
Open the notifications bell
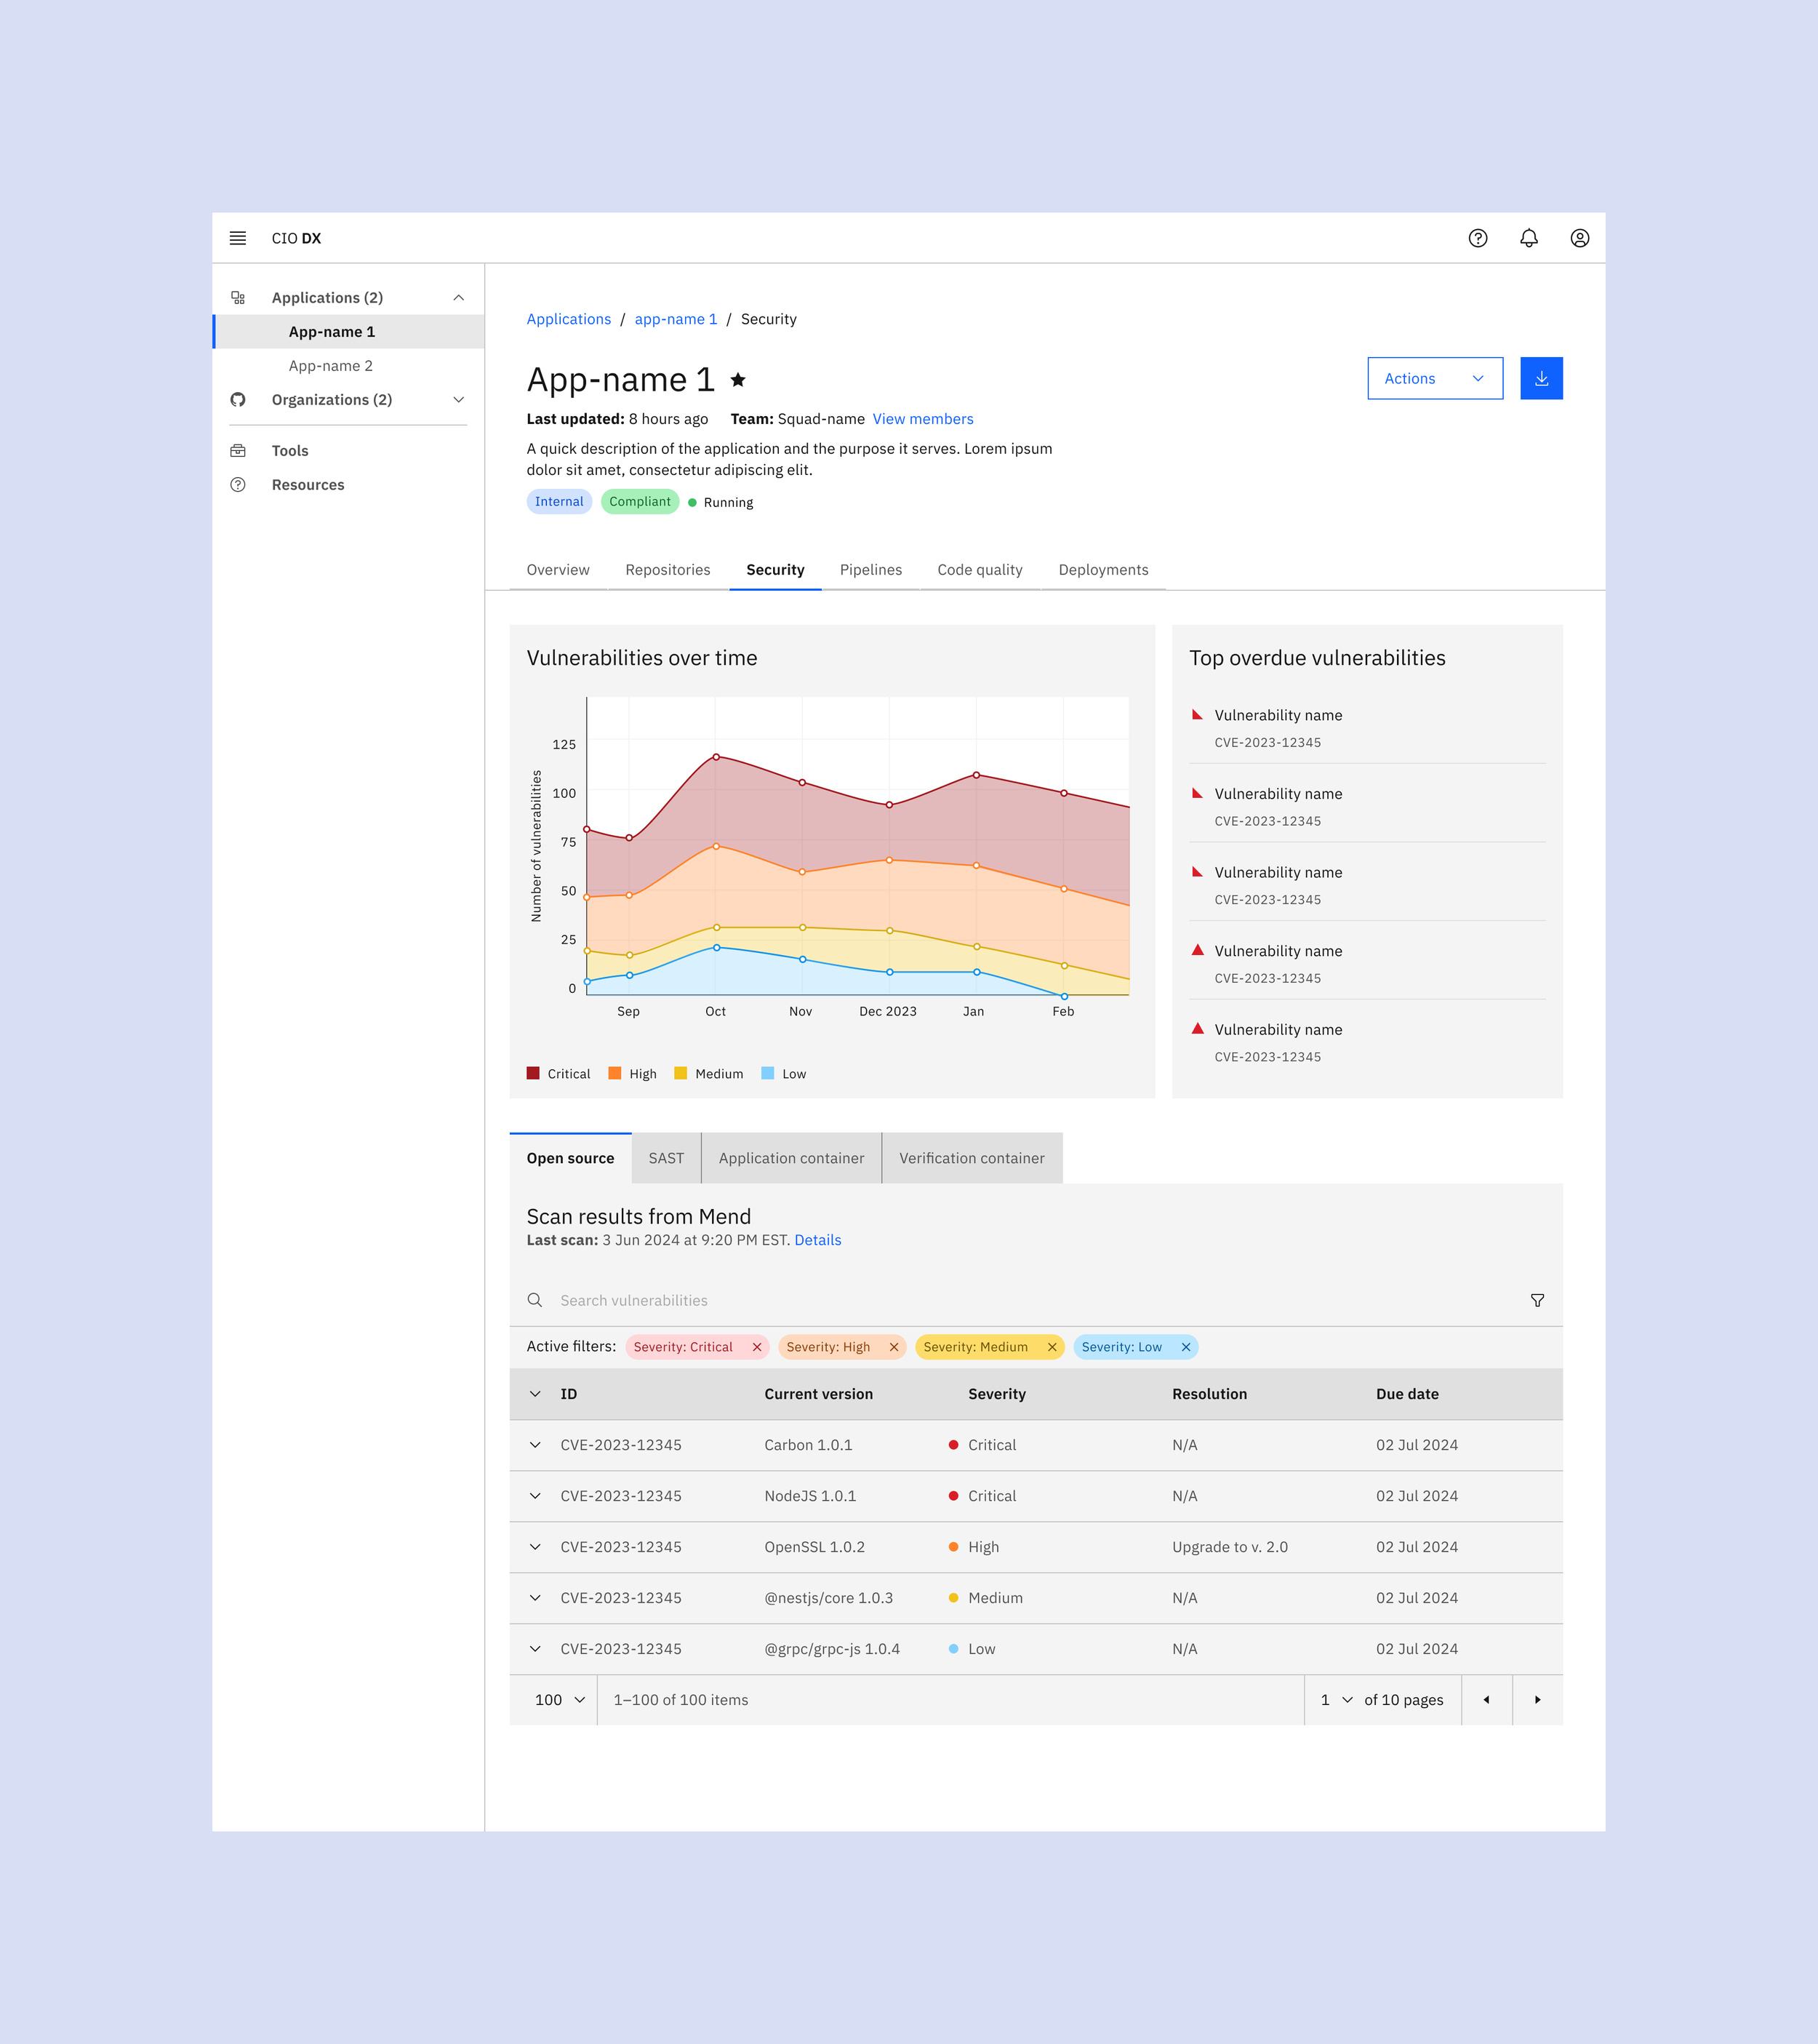click(x=1528, y=238)
